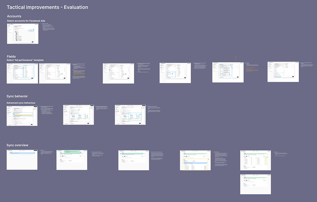Click the orange question mark icon
Image resolution: width=317 pixels, height=202 pixels.
(235, 58)
